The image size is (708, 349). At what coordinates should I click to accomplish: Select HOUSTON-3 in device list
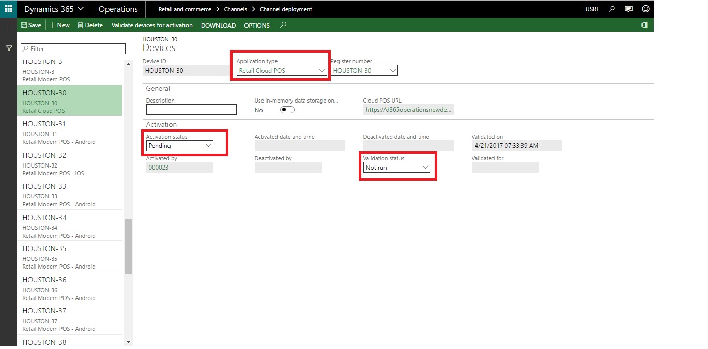[x=70, y=71]
